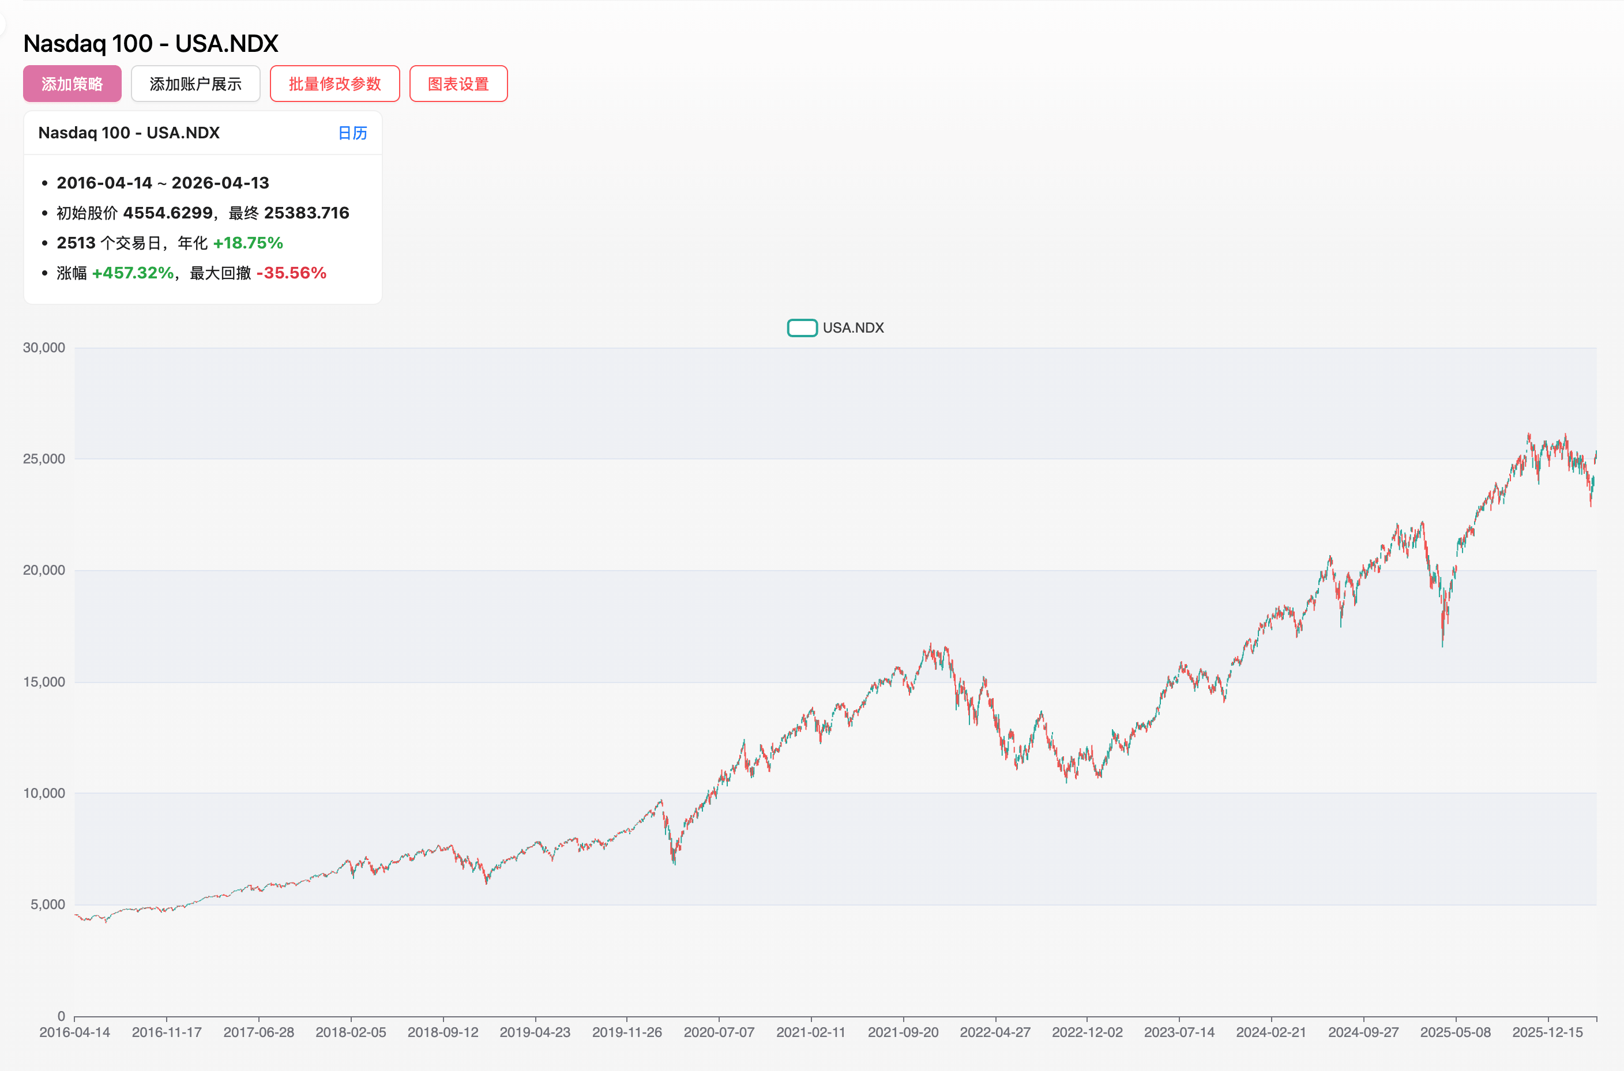Click the red -35.56% max drawdown value

point(291,273)
